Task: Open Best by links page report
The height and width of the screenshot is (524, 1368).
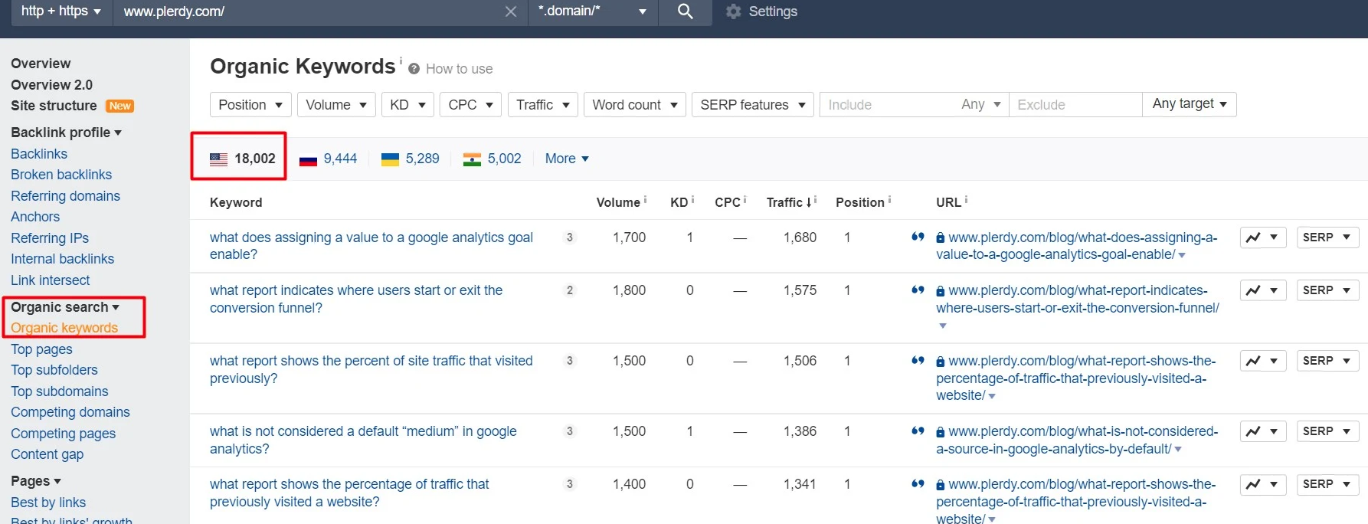Action: click(x=48, y=503)
